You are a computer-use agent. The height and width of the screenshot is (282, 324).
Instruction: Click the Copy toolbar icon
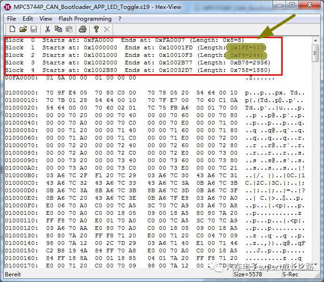(x=58, y=29)
